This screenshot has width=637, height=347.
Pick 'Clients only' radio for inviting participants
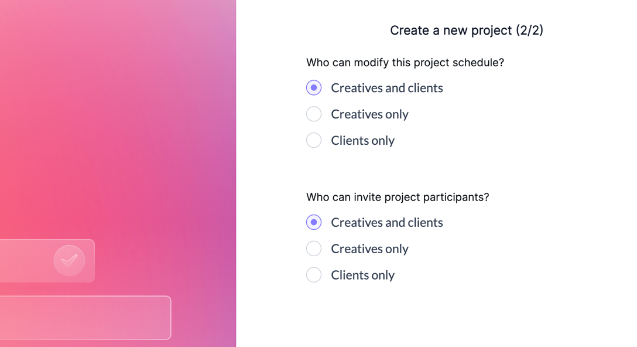[314, 275]
